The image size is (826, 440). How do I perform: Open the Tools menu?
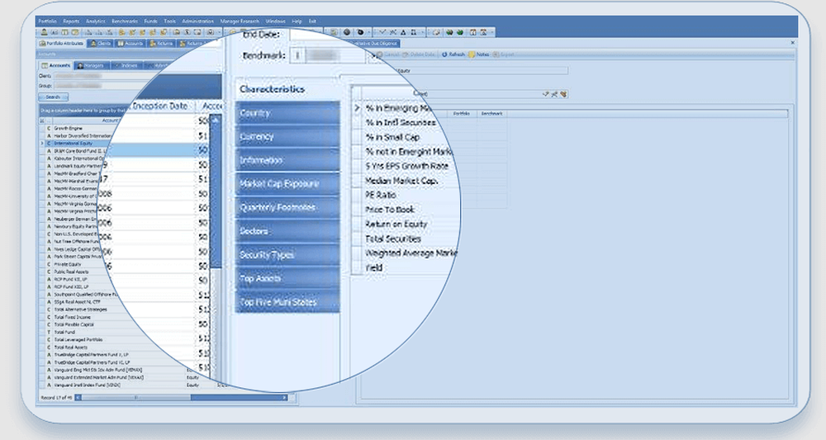click(169, 21)
